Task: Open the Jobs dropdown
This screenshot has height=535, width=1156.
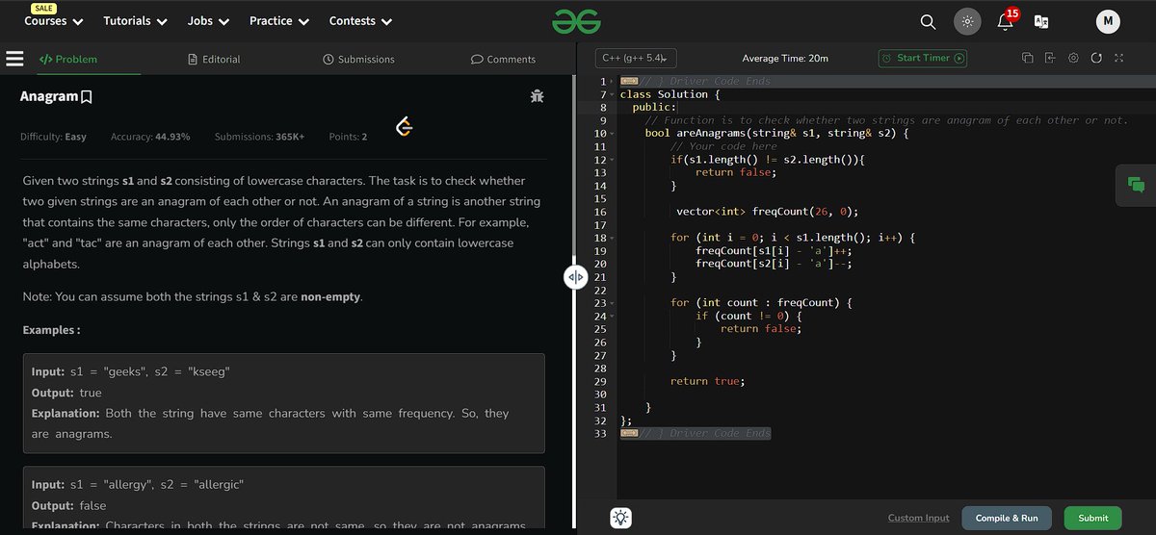Action: (x=208, y=21)
